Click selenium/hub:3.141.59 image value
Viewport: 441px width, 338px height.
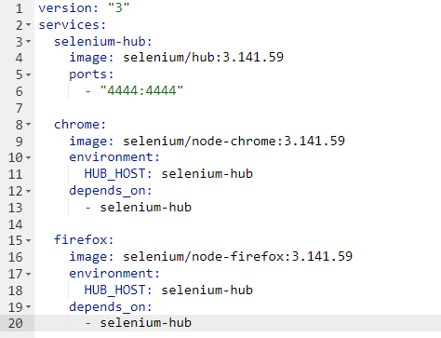[x=203, y=58]
